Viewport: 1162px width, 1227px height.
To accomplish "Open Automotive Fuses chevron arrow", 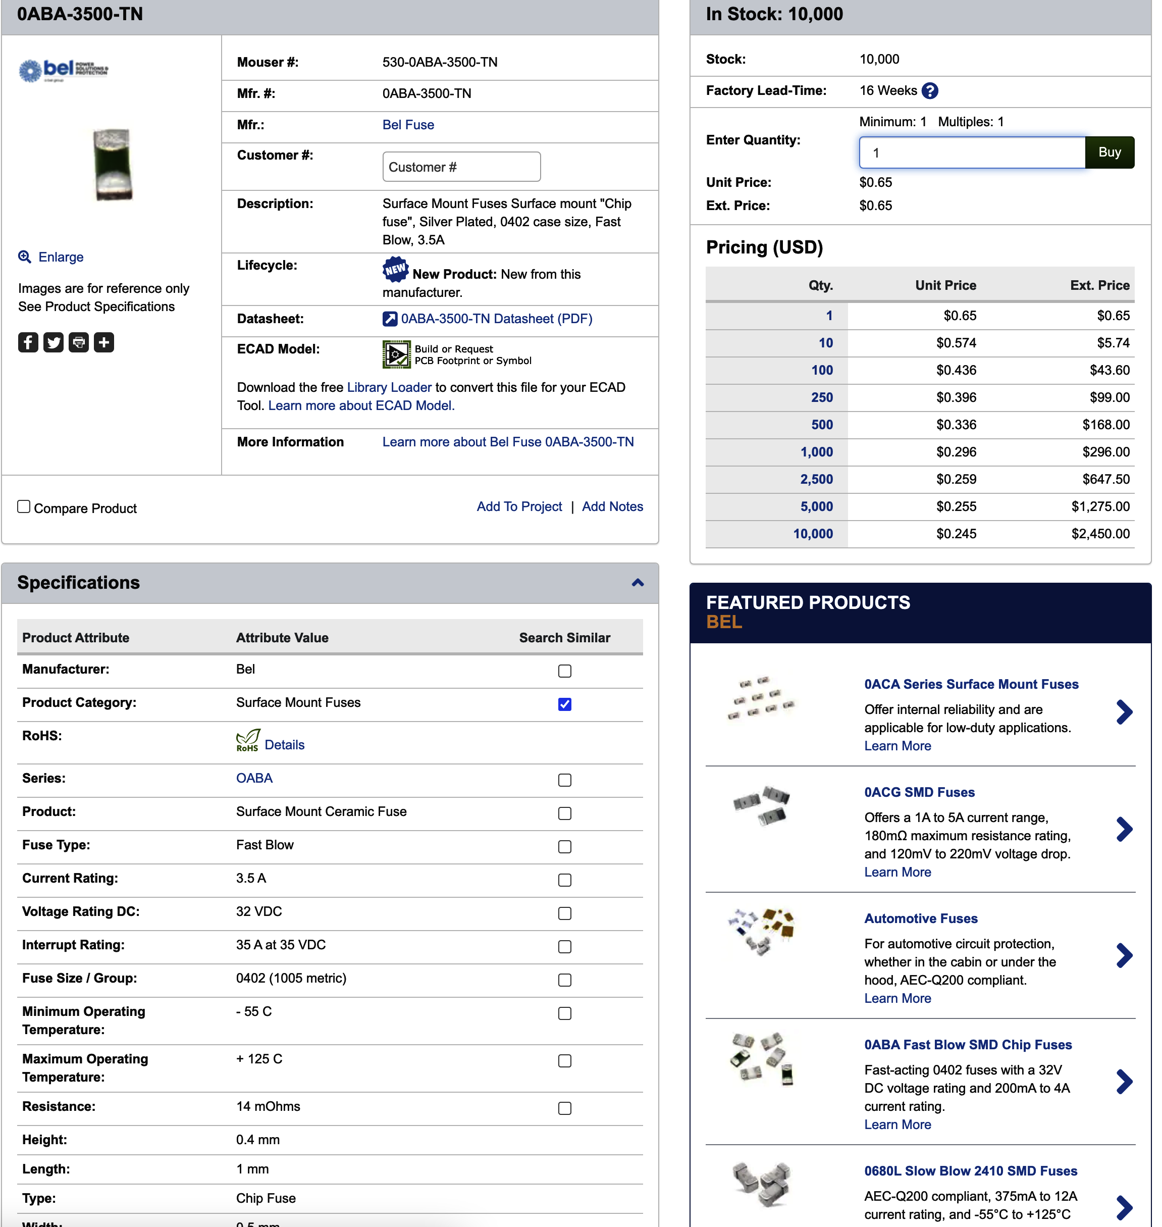I will pyautogui.click(x=1124, y=956).
